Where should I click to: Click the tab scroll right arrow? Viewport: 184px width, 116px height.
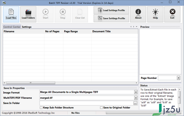coord(134,27)
